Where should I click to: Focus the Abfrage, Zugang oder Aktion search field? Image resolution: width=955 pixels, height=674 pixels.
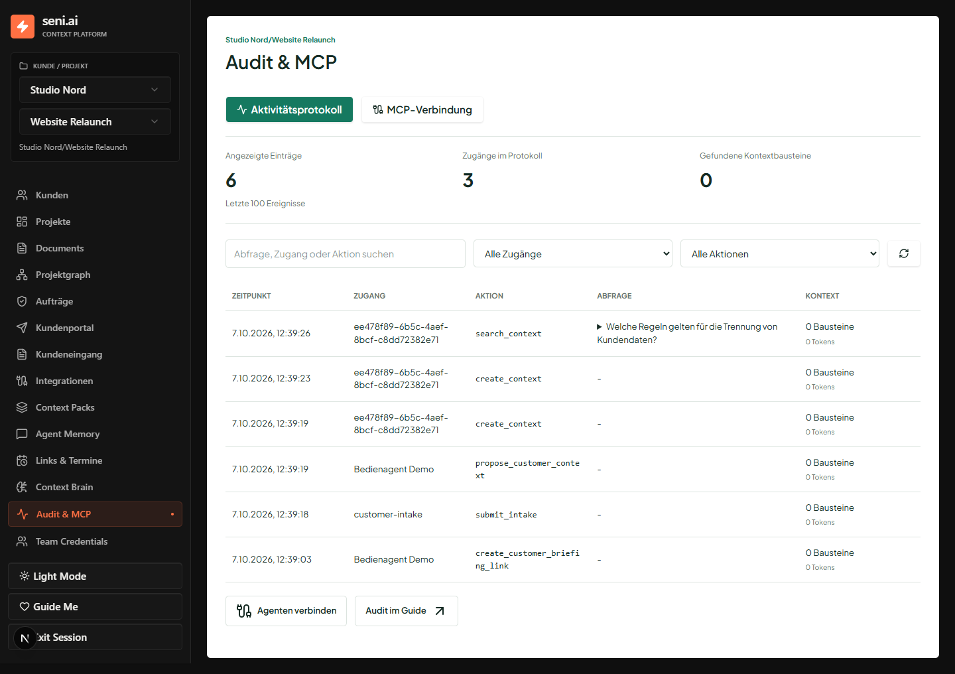tap(346, 253)
